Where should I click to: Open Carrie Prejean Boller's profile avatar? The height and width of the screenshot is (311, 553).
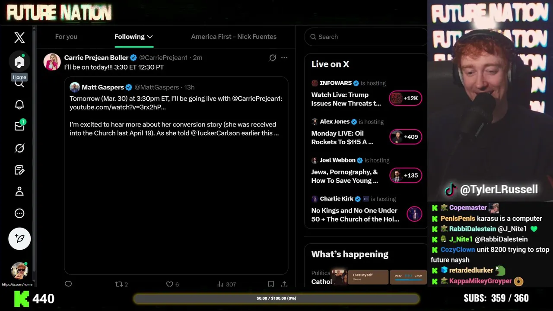(x=52, y=62)
